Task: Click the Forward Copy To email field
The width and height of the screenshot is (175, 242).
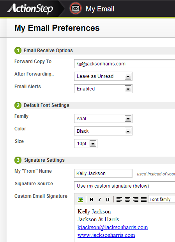Action: point(124,63)
